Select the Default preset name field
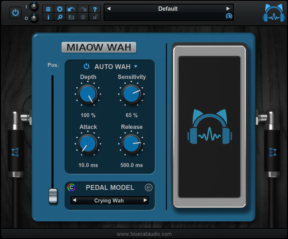The width and height of the screenshot is (288, 239). 168,9
